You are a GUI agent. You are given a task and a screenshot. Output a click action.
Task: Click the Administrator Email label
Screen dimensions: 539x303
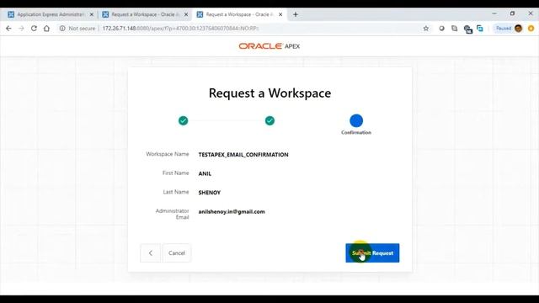coord(172,214)
